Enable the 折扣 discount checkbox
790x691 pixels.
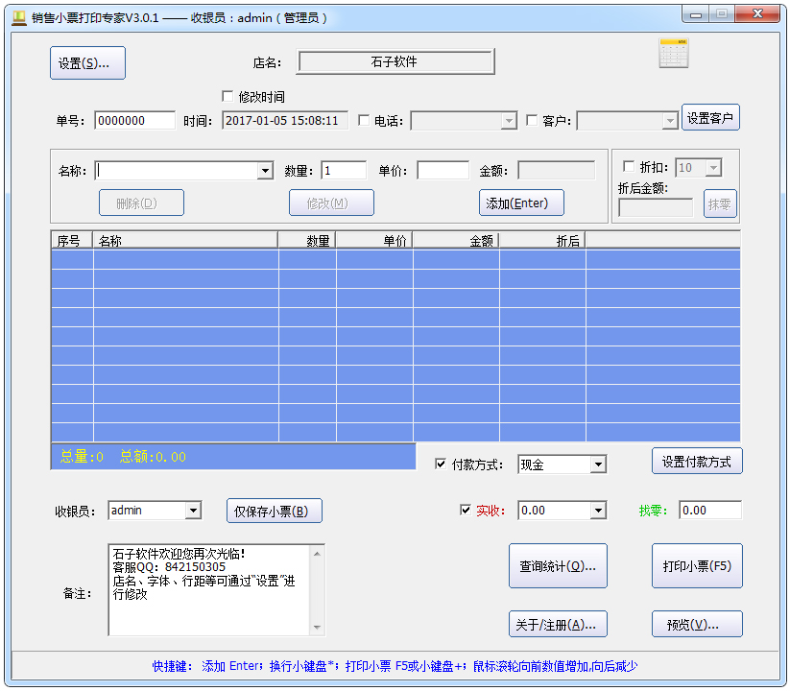(x=629, y=166)
